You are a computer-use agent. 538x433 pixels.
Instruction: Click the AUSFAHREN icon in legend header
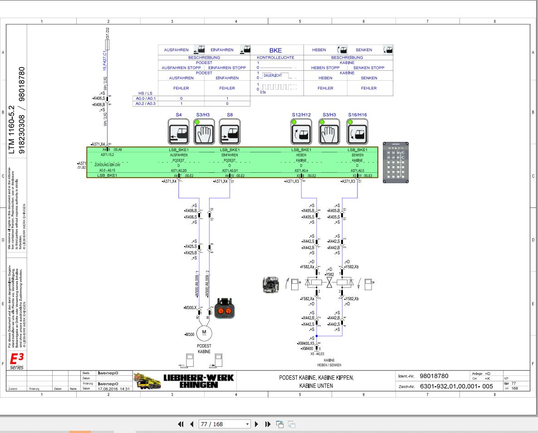click(x=199, y=50)
